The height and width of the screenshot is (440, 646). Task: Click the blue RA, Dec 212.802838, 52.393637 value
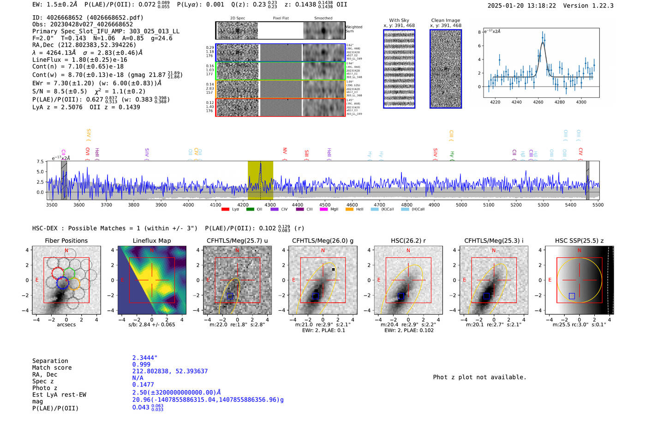click(170, 371)
